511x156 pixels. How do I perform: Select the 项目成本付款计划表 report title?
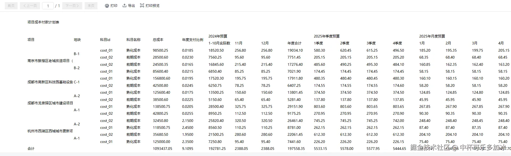(x=43, y=22)
